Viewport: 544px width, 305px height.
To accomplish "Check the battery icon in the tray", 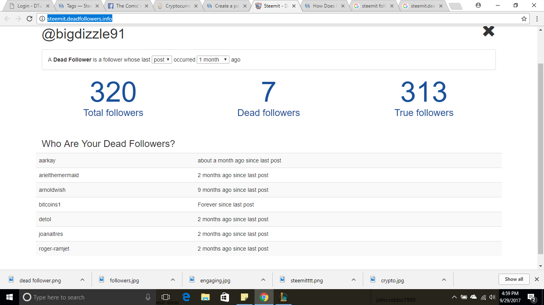I will pyautogui.click(x=464, y=297).
